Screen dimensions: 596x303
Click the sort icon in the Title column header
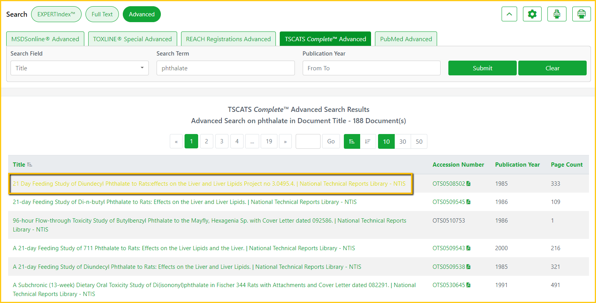tap(30, 165)
